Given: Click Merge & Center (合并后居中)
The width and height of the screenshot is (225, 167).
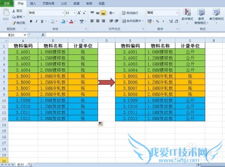Looking at the screenshot, I should point(131,21).
